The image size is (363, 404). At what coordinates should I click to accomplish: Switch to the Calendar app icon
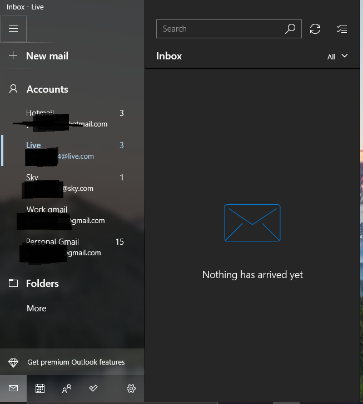click(40, 388)
